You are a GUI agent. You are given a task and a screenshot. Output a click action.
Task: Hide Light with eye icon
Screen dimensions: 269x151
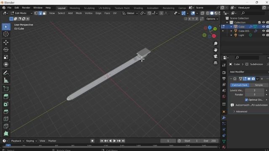tap(264, 35)
